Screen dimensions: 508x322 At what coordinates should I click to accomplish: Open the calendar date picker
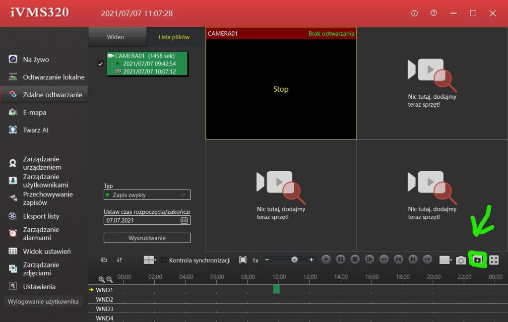coord(184,220)
